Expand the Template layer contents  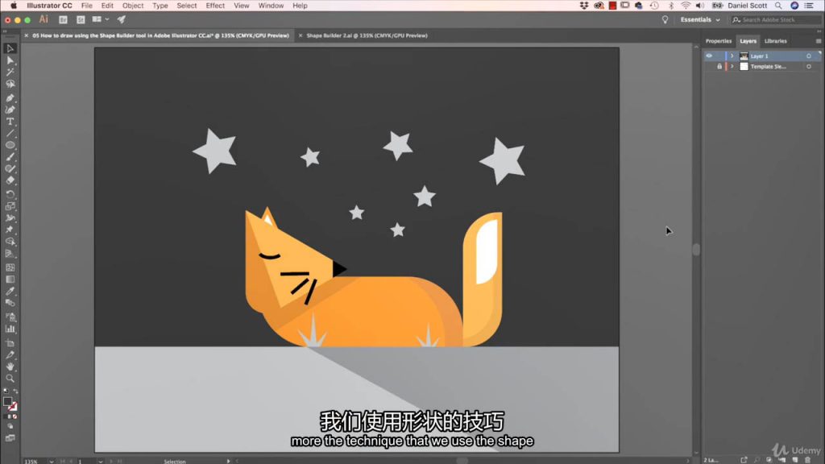732,67
